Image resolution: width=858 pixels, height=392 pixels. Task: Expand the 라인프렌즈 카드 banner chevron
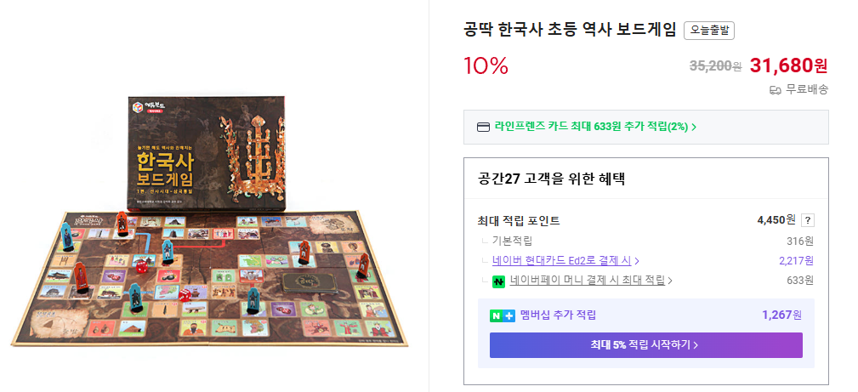point(694,127)
